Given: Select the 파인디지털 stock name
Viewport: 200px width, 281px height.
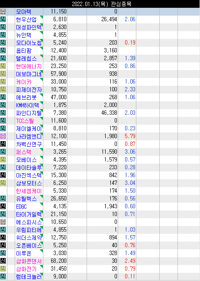Looking at the screenshot, I should pyautogui.click(x=29, y=113).
